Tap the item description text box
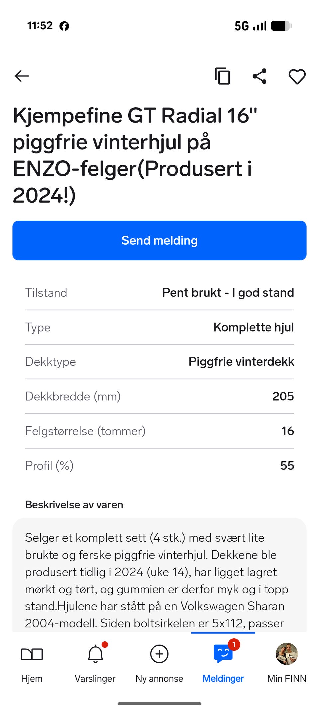Image resolution: width=319 pixels, height=713 pixels. [159, 575]
